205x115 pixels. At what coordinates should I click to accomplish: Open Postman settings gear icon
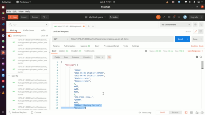tap(169, 17)
